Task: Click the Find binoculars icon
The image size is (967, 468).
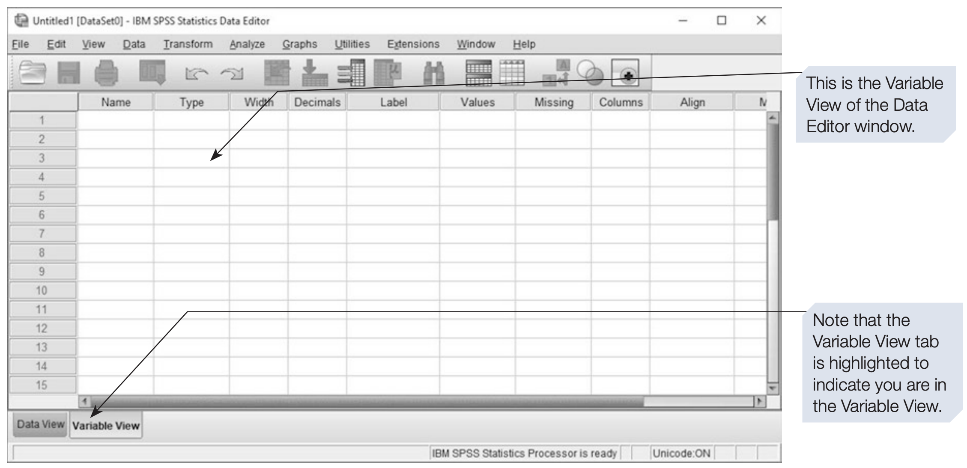Action: pyautogui.click(x=433, y=74)
